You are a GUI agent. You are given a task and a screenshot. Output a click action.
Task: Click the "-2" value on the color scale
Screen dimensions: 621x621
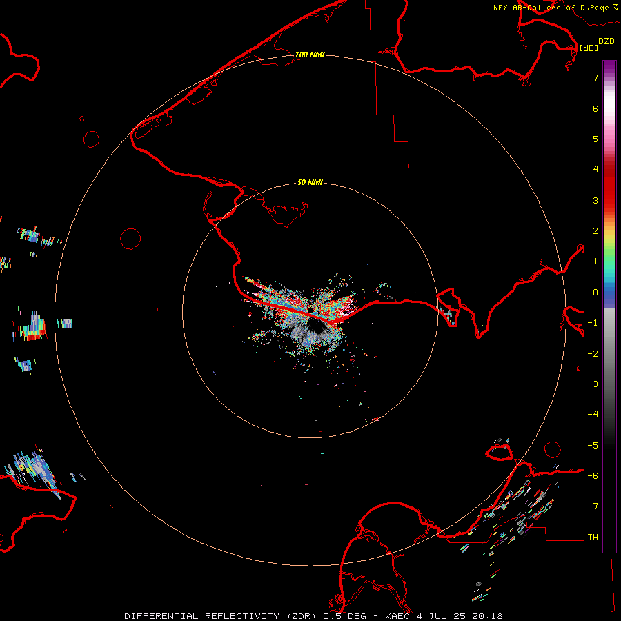pyautogui.click(x=593, y=354)
